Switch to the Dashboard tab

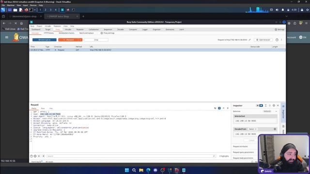pos(36,29)
